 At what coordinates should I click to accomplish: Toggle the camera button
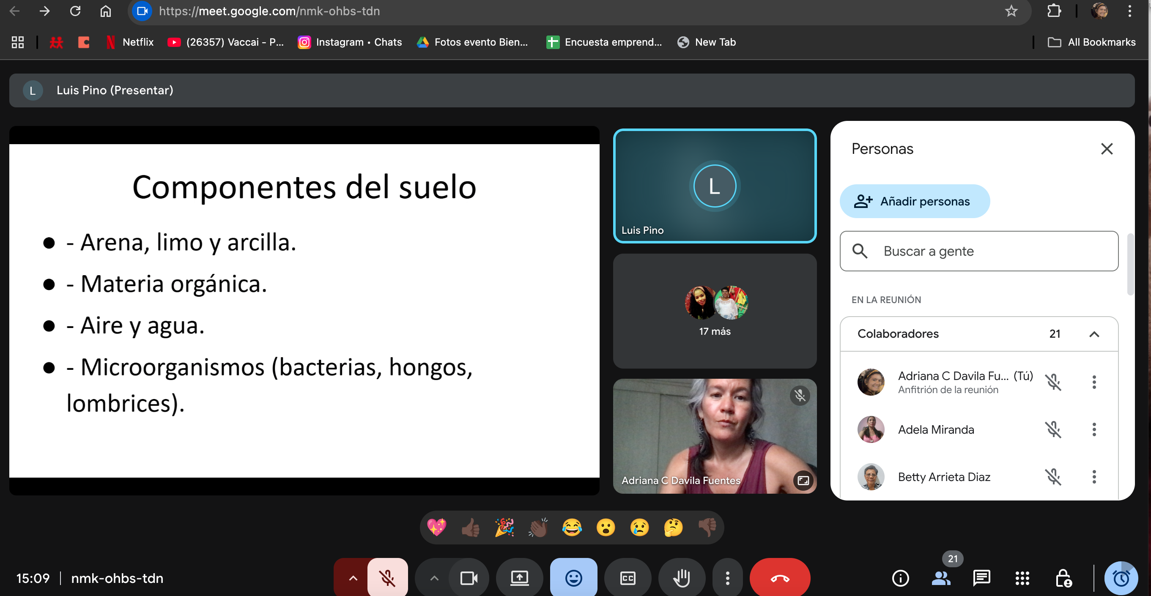[x=469, y=578]
